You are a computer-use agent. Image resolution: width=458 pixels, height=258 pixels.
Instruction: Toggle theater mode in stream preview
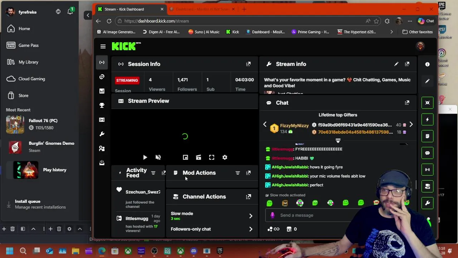199,157
